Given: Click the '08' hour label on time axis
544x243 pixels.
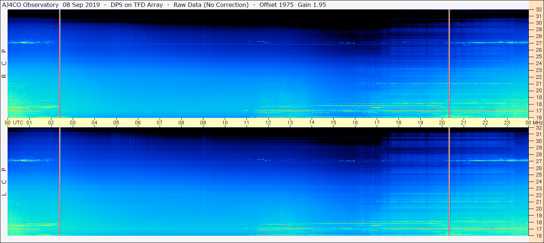Looking at the screenshot, I should click(181, 123).
